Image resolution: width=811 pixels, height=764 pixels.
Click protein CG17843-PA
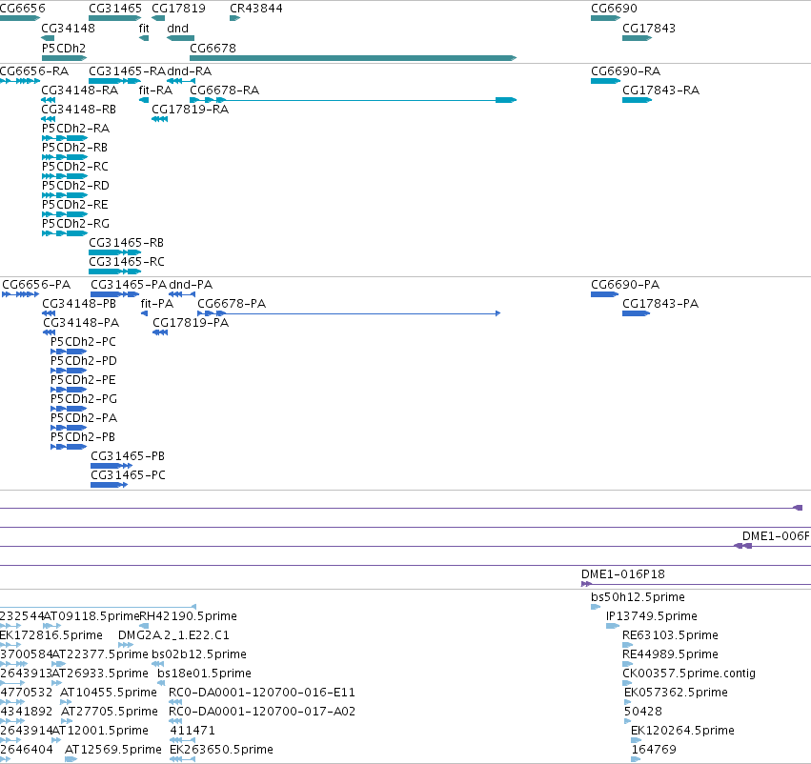660,304
